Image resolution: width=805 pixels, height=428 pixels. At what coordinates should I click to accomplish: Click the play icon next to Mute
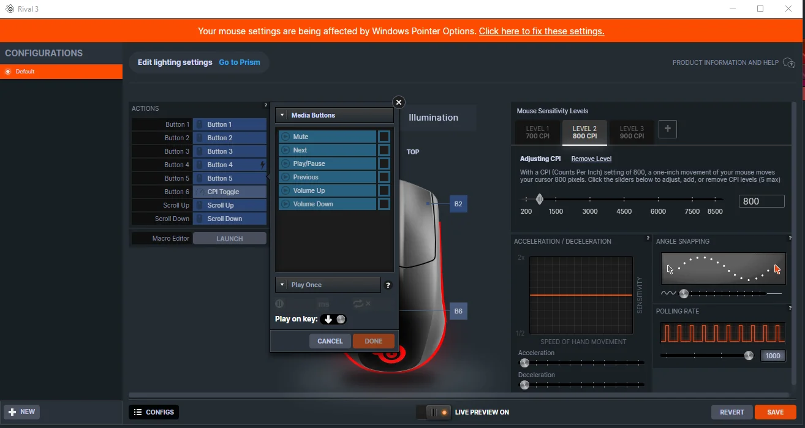click(285, 137)
